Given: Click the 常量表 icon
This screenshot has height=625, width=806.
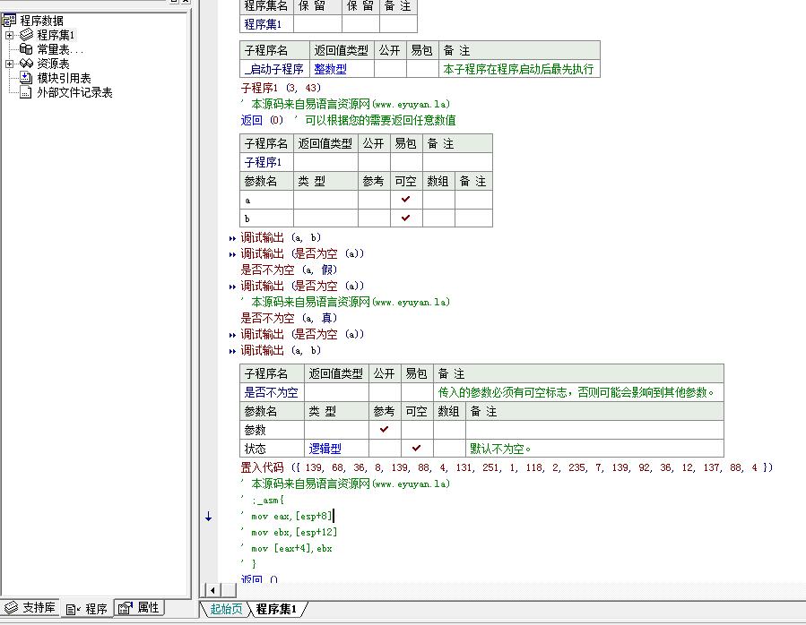Looking at the screenshot, I should 26,49.
